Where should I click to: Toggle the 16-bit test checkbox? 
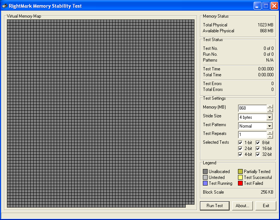pyautogui.click(x=258, y=149)
